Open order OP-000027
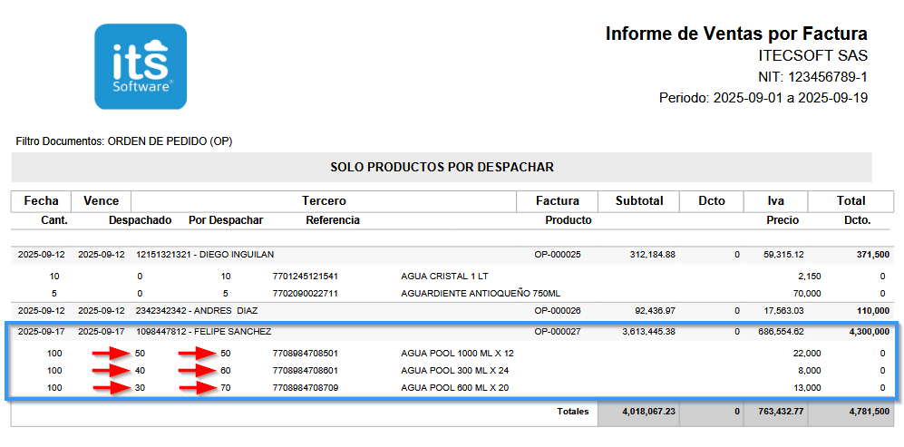The width and height of the screenshot is (904, 447). tap(557, 332)
